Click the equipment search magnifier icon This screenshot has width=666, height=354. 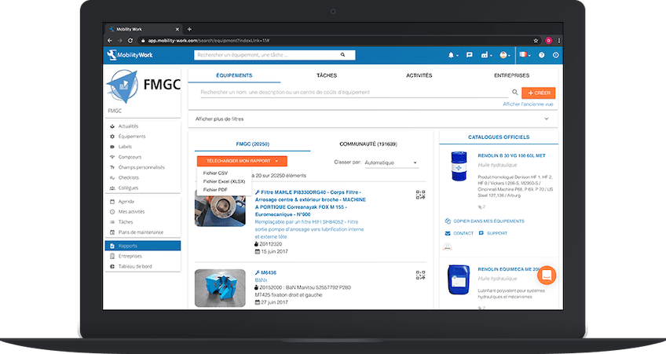click(514, 92)
